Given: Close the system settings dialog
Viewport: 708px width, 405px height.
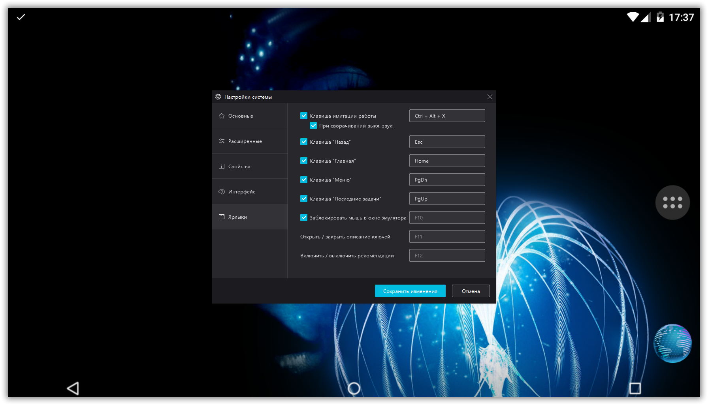Looking at the screenshot, I should tap(490, 97).
